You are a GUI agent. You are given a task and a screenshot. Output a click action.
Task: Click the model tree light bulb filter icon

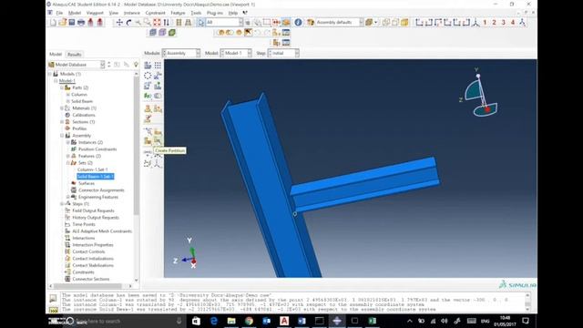pyautogui.click(x=136, y=65)
